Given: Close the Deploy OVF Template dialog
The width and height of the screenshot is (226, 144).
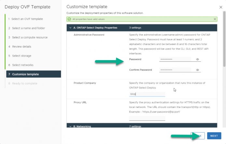Looking at the screenshot, I should click(221, 7).
